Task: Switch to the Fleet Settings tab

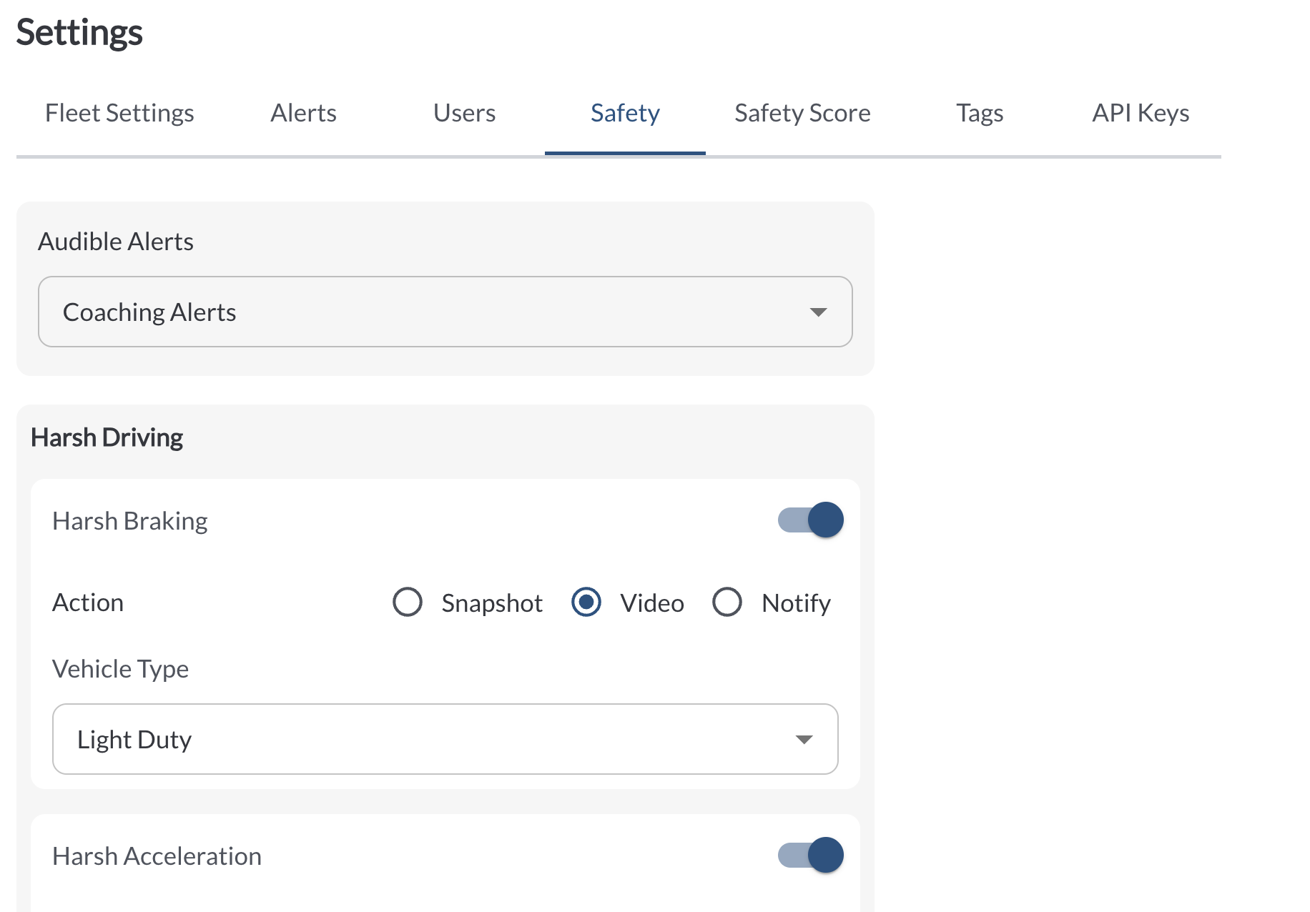Action: point(119,113)
